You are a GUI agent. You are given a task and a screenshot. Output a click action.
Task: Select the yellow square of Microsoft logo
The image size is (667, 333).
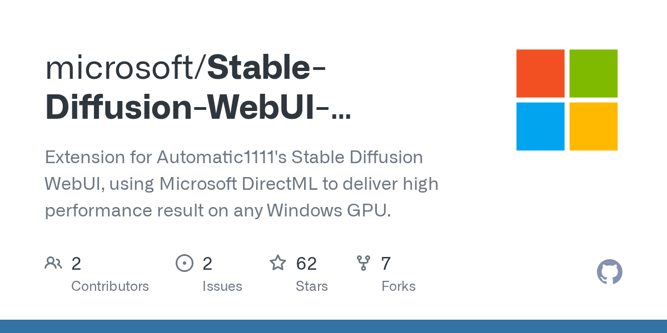[x=594, y=126]
